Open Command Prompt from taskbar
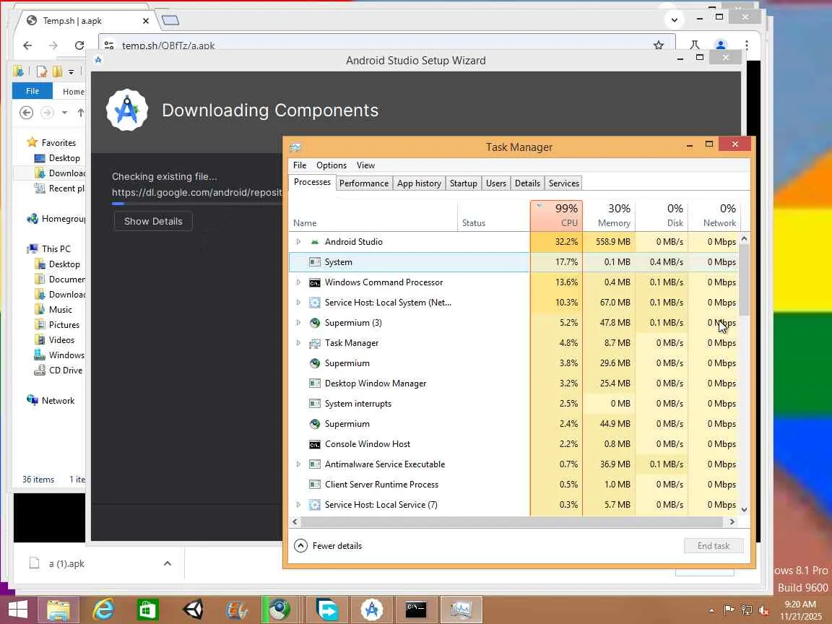832x624 pixels. 415,609
